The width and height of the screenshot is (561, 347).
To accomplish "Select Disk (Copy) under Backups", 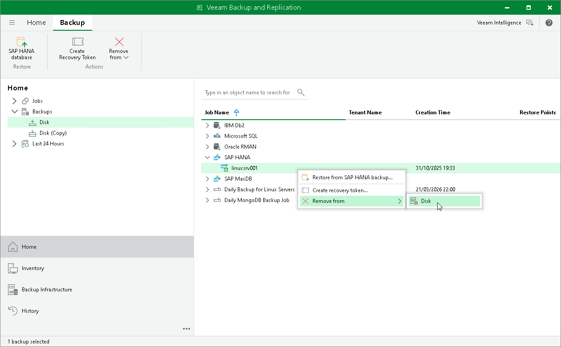I will coord(53,133).
